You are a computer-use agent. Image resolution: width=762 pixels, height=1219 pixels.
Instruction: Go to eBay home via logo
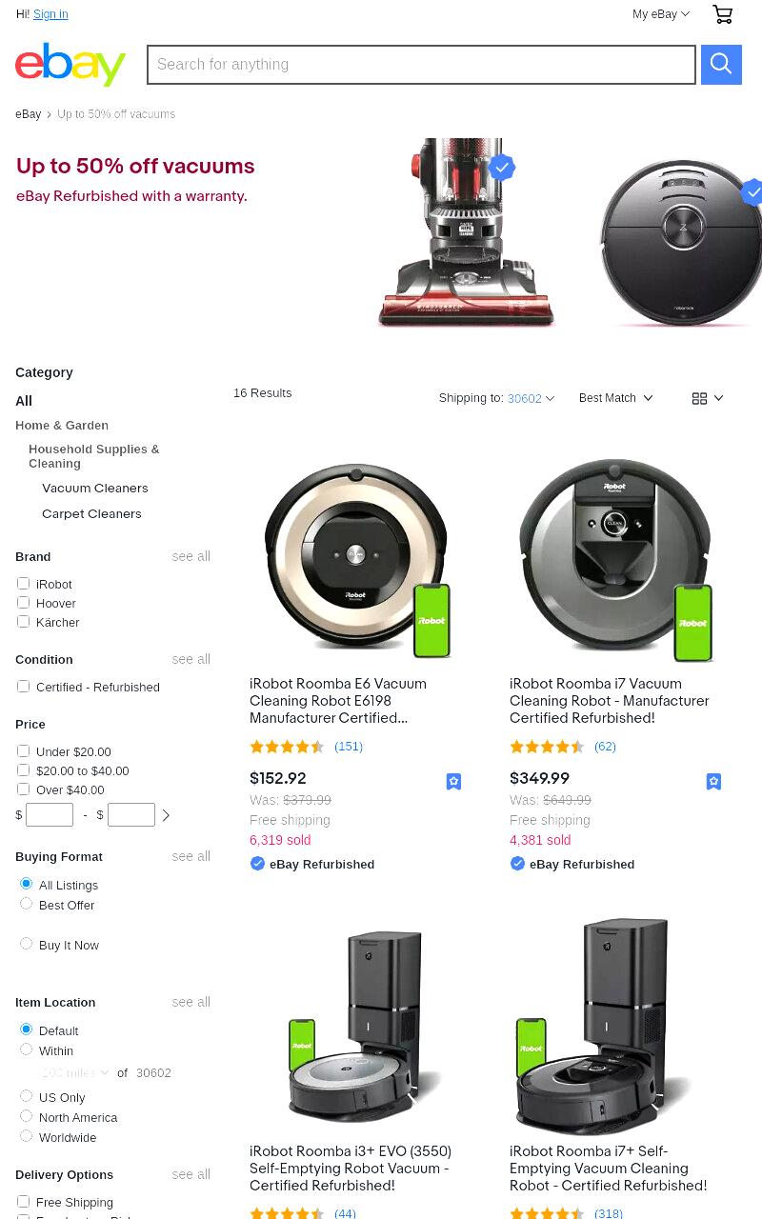(x=70, y=64)
